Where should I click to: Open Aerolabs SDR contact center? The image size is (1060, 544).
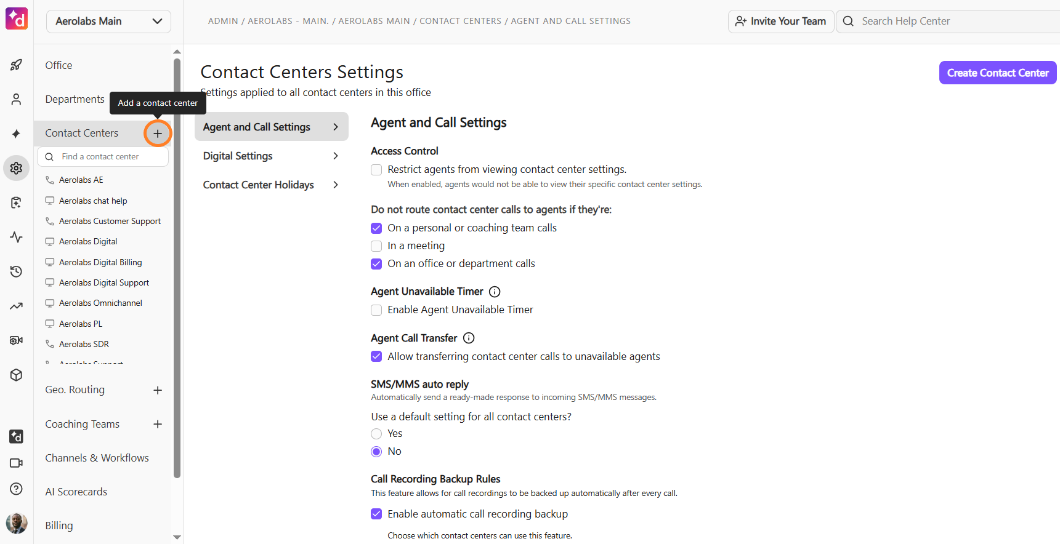coord(84,344)
